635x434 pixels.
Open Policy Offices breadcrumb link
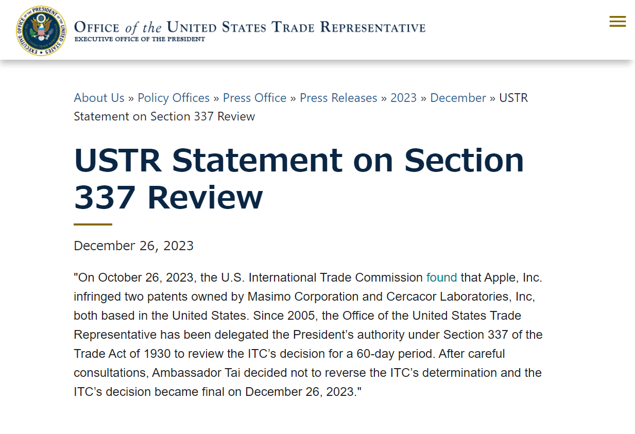174,98
